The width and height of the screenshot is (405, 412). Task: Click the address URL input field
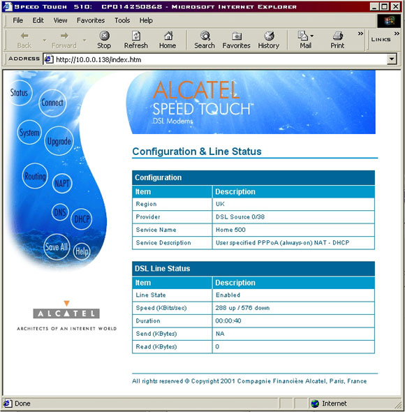coord(221,59)
